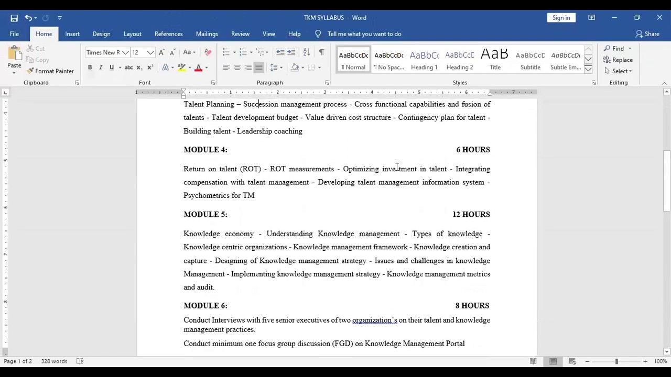Apply the Heading 1 style
Viewport: 671px width, 377px height.
pos(424,59)
